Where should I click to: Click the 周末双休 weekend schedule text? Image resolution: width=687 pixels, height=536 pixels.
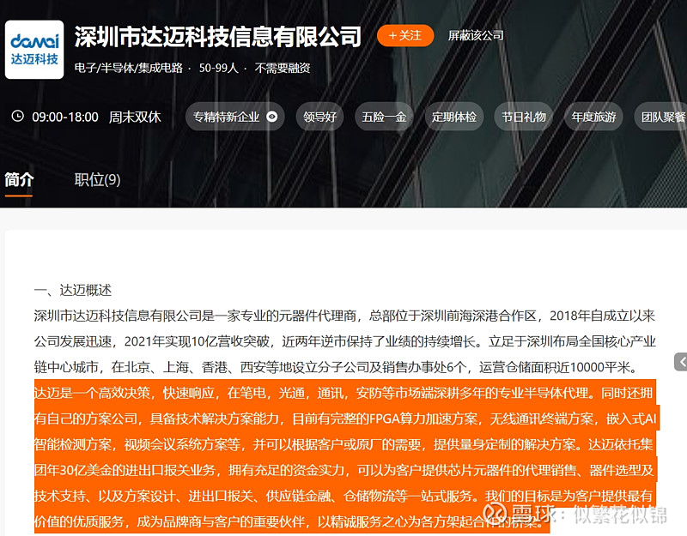coord(135,117)
